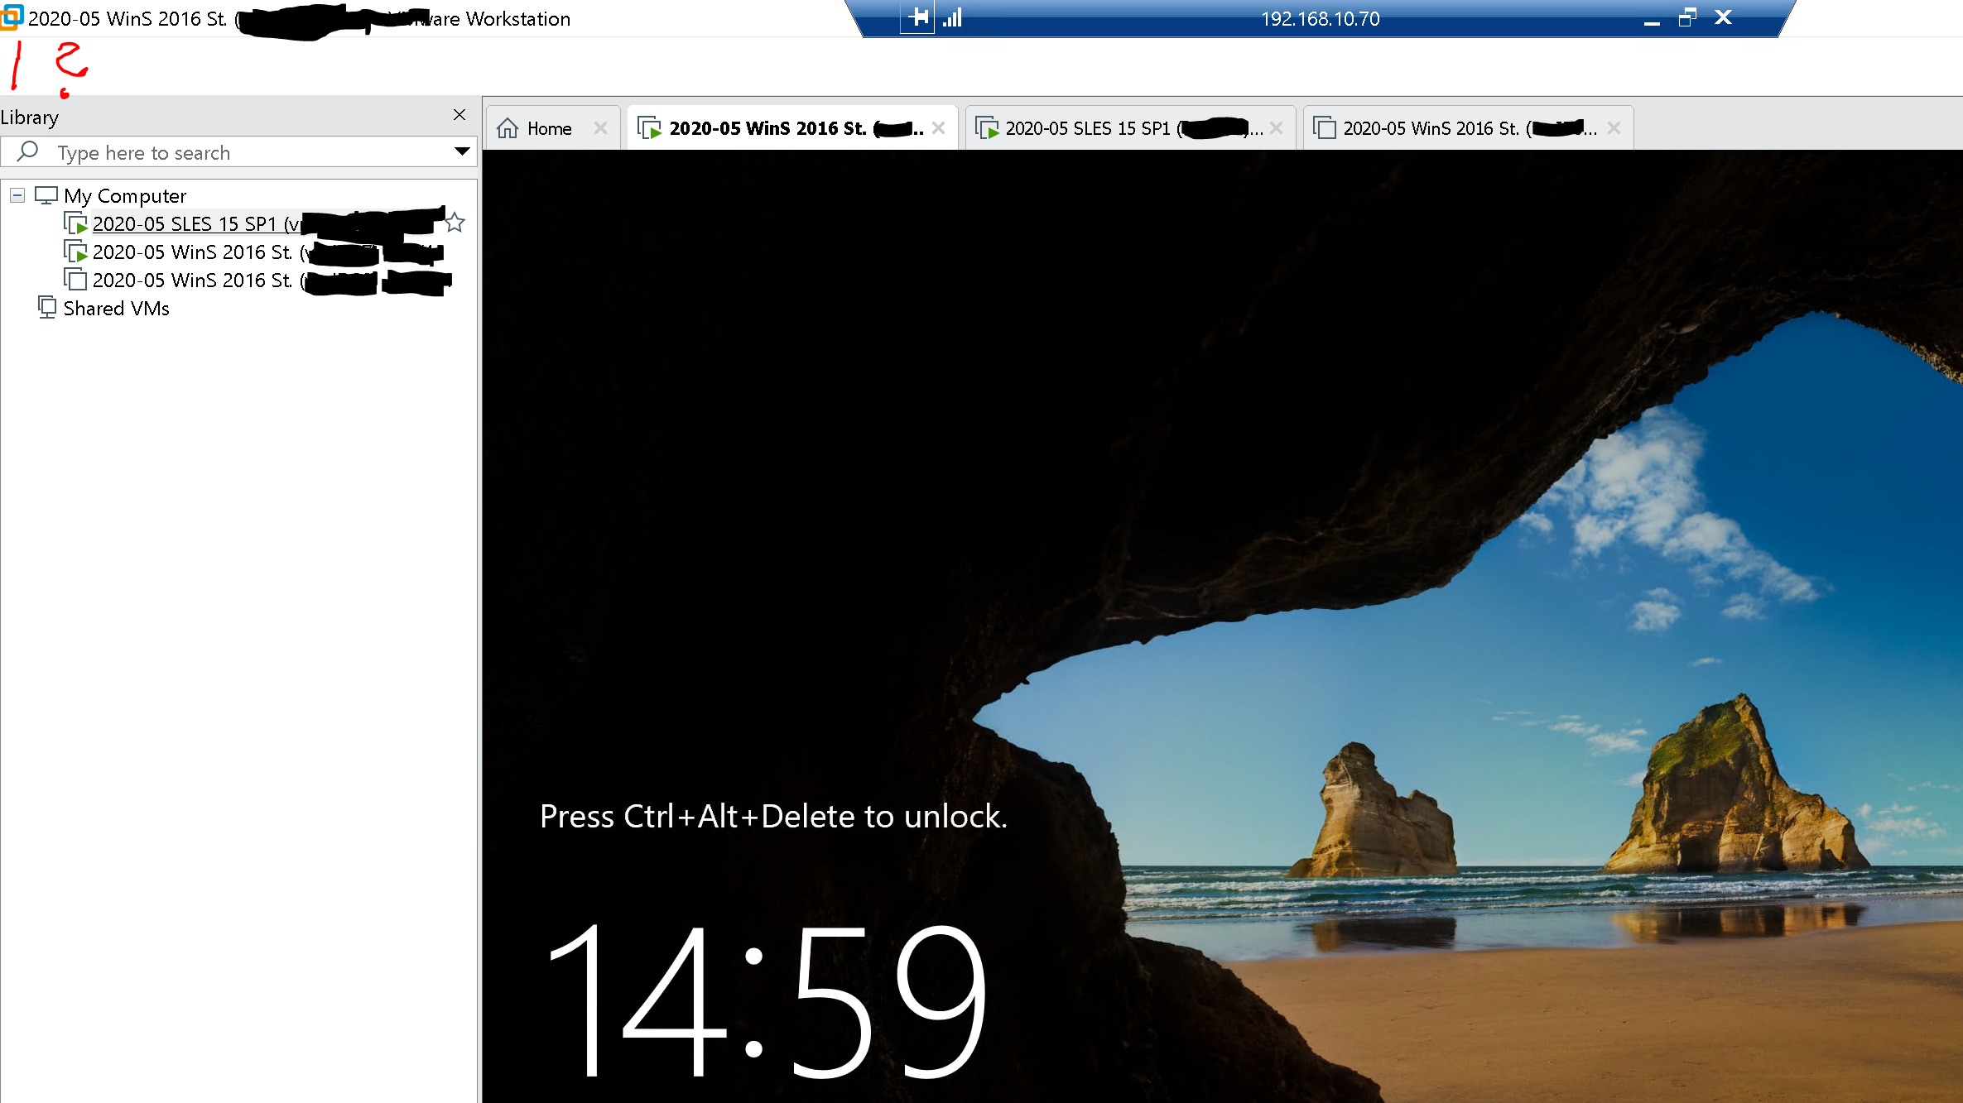Click the signal strength icon on the connection bar
Image resolution: width=1963 pixels, height=1103 pixels.
click(953, 17)
